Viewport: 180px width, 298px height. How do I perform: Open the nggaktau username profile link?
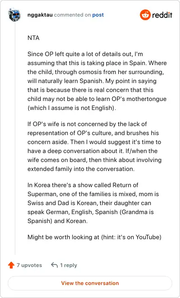(x=40, y=15)
